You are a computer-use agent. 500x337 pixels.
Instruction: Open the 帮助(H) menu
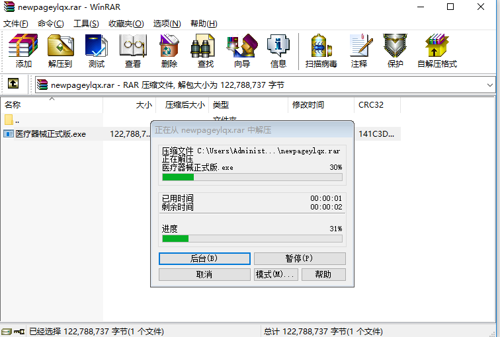click(204, 24)
